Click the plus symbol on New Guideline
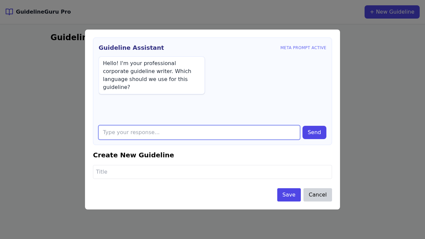Viewport: 425px width, 239px height. coord(372,12)
